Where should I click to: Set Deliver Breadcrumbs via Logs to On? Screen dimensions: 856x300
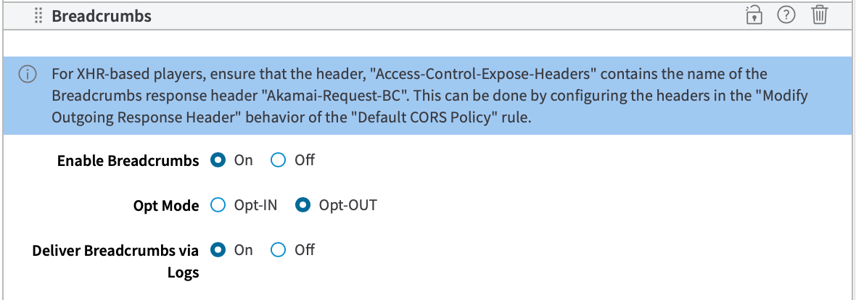(218, 250)
